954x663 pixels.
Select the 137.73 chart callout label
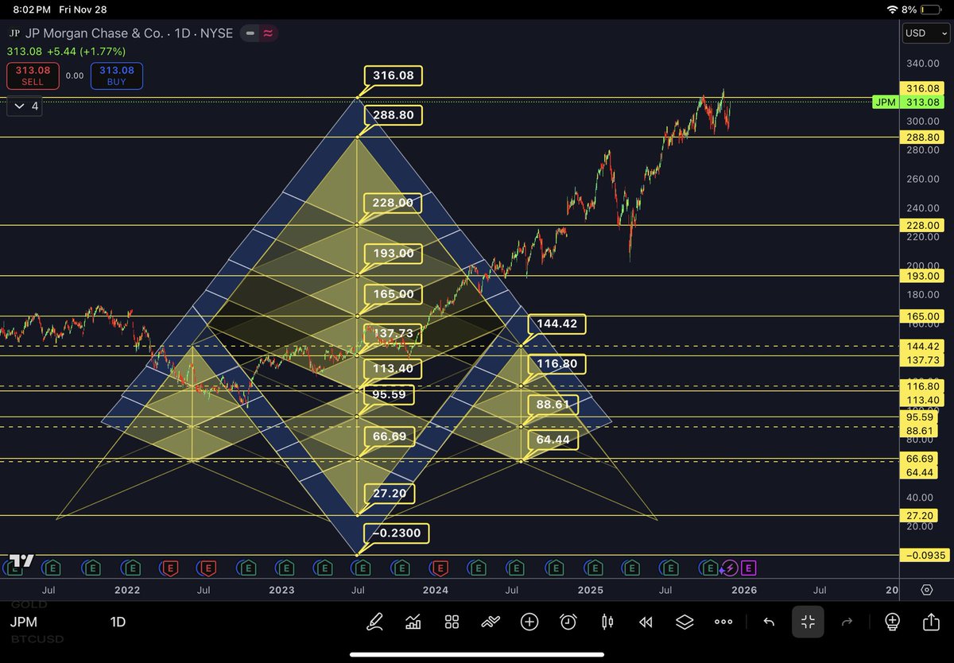(393, 333)
